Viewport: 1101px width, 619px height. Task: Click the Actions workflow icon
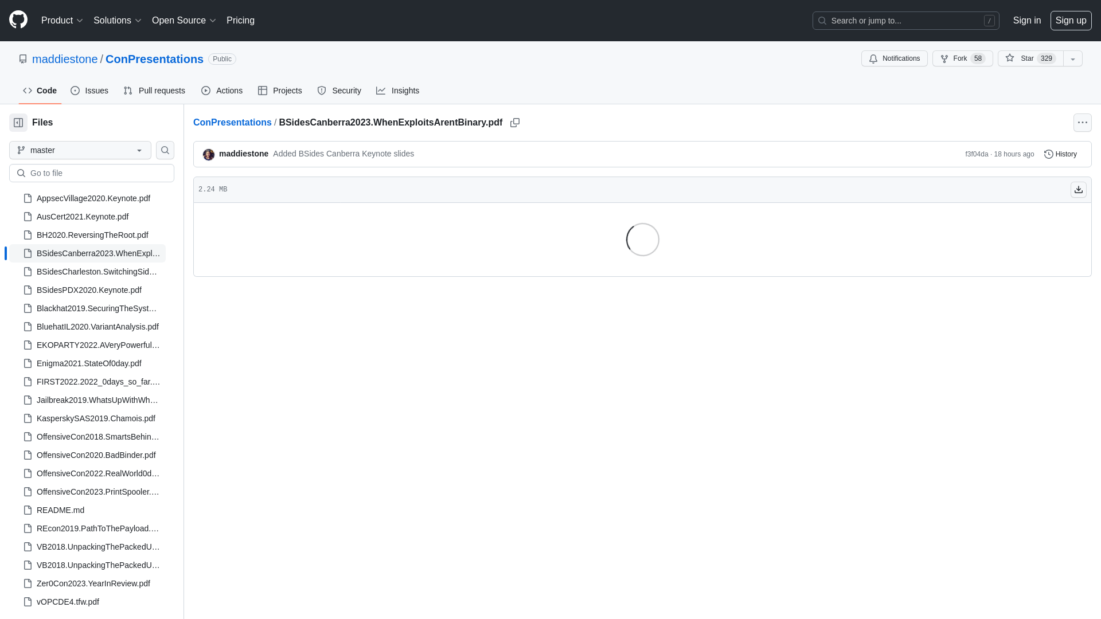click(206, 91)
